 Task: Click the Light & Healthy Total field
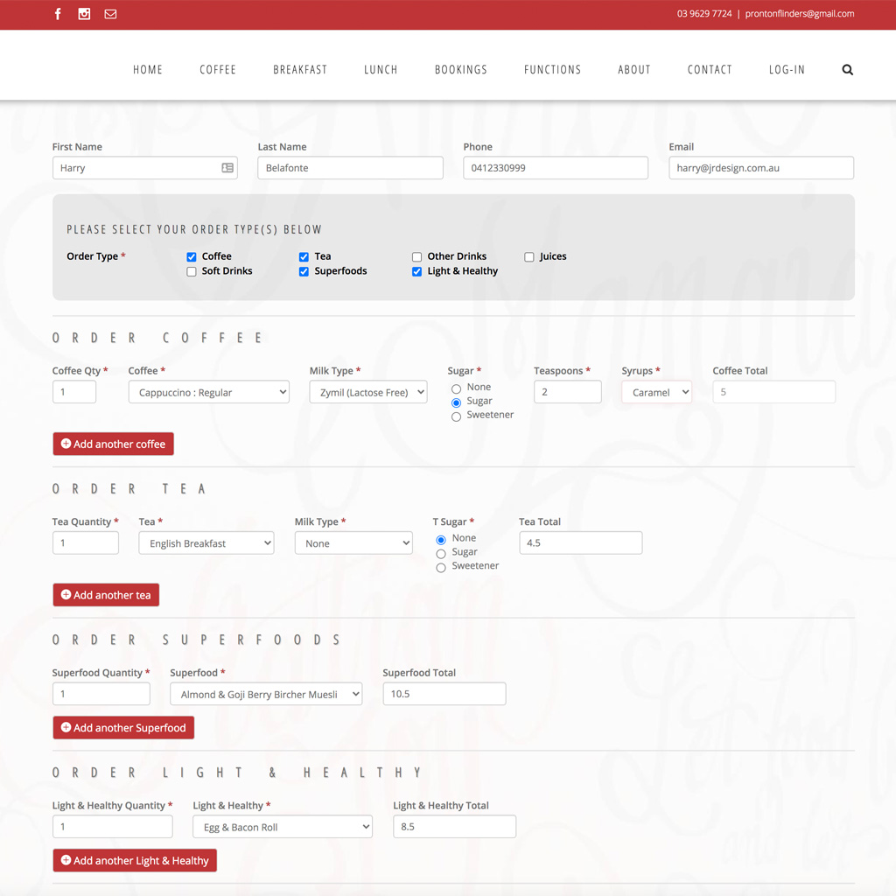coord(455,826)
